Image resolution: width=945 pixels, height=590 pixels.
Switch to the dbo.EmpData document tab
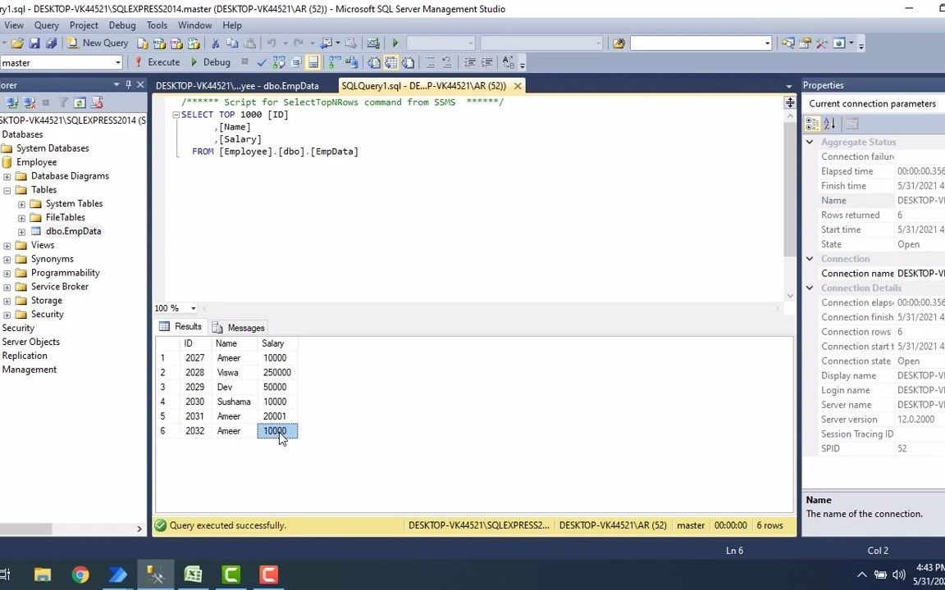tap(237, 85)
